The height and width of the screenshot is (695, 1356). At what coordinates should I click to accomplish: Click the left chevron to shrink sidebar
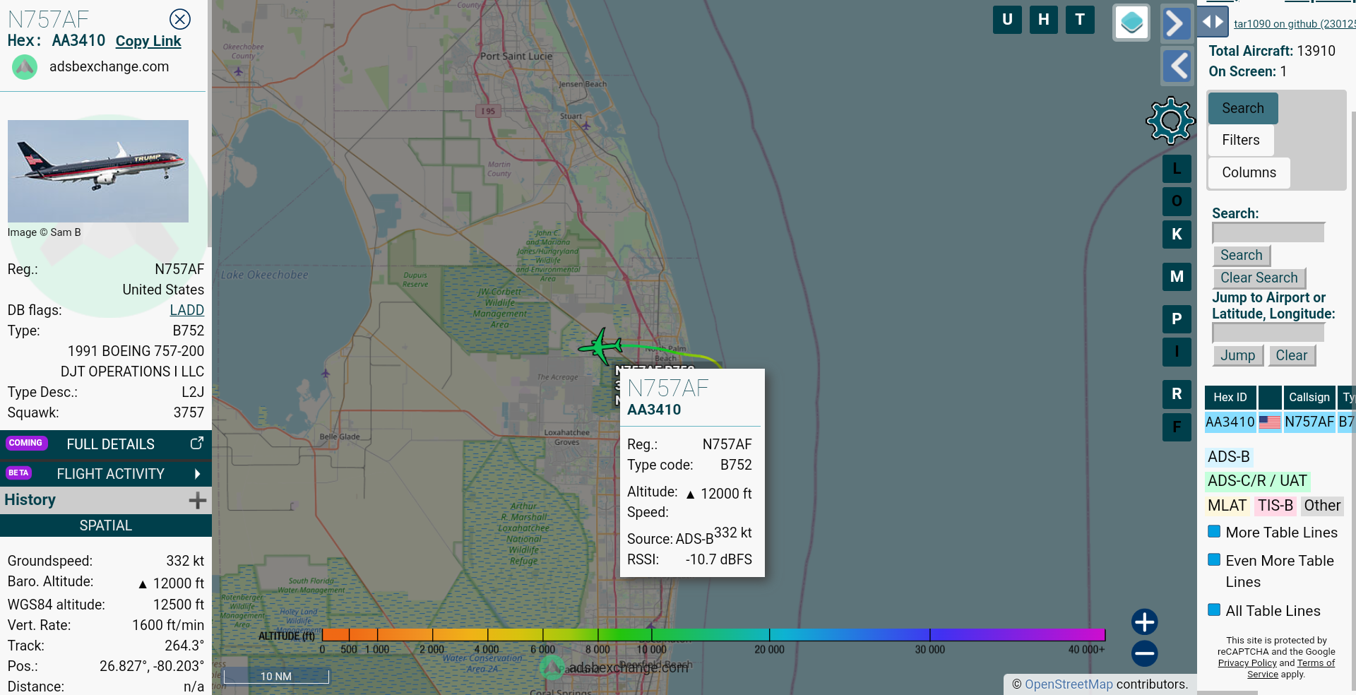[x=1177, y=66]
